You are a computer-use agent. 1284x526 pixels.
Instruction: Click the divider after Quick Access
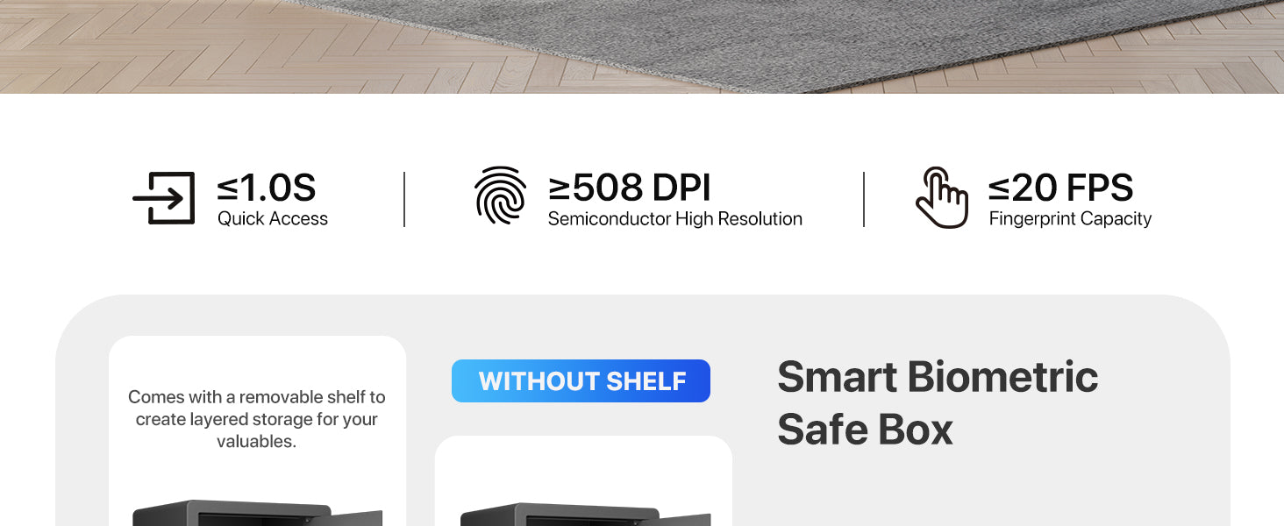click(x=404, y=199)
